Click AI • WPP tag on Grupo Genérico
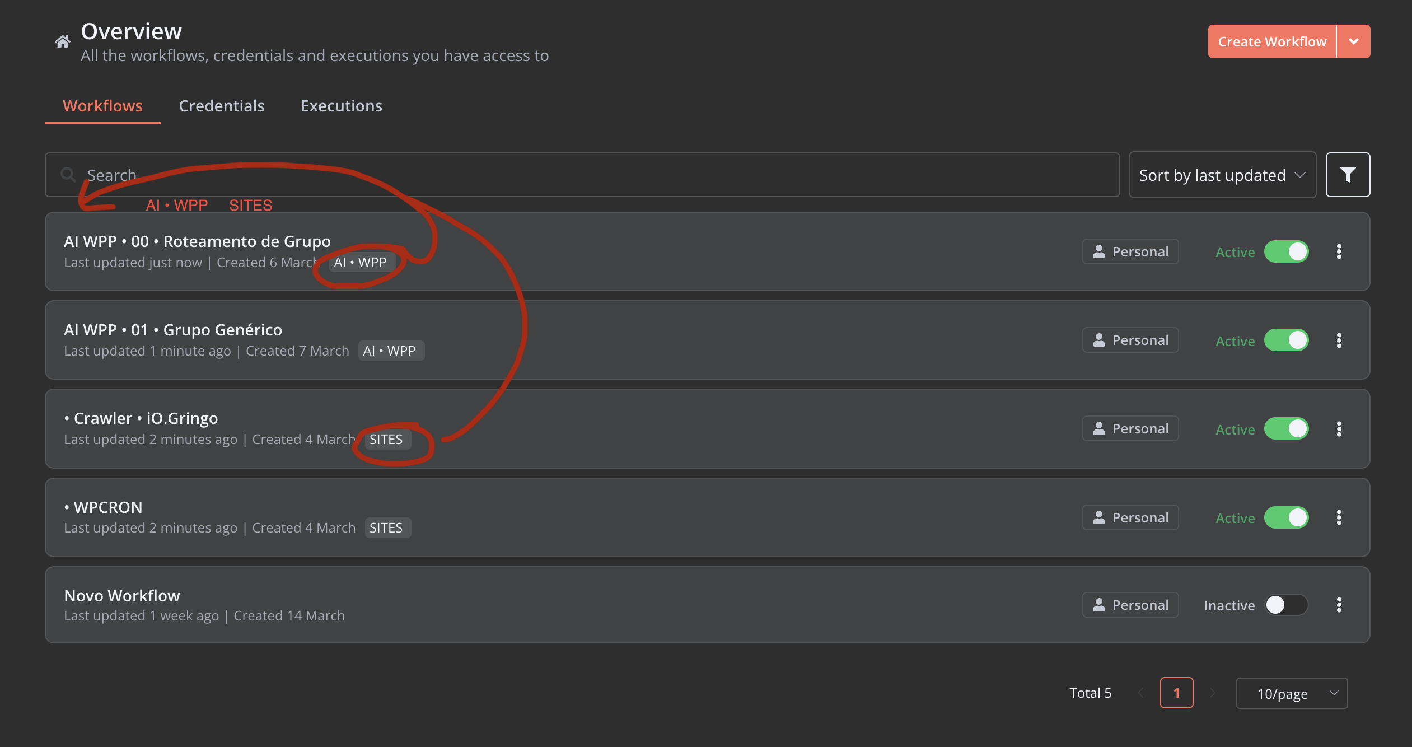This screenshot has width=1412, height=747. coord(391,351)
